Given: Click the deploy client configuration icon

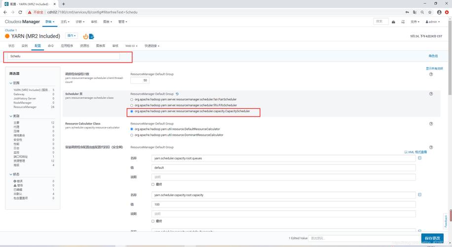Looking at the screenshot, I should (91, 36).
